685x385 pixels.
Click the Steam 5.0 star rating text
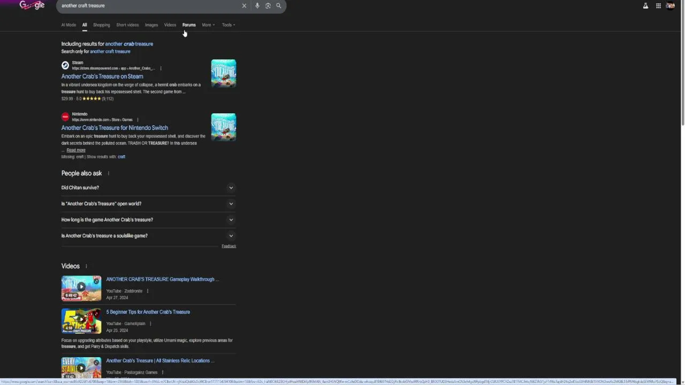click(95, 99)
